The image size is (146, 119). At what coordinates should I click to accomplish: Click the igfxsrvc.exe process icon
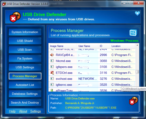click(x=52, y=85)
